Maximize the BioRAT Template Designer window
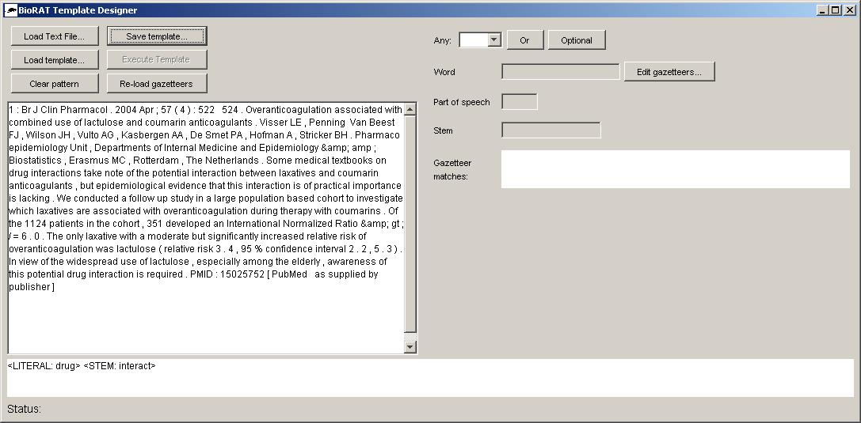 pyautogui.click(x=836, y=9)
